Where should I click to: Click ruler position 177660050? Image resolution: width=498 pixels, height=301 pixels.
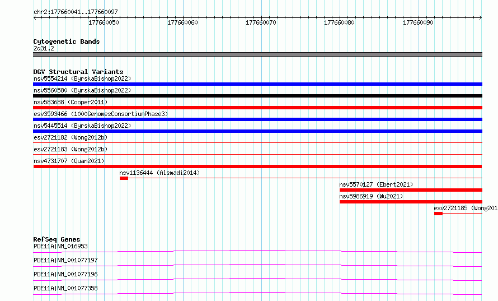(x=104, y=22)
